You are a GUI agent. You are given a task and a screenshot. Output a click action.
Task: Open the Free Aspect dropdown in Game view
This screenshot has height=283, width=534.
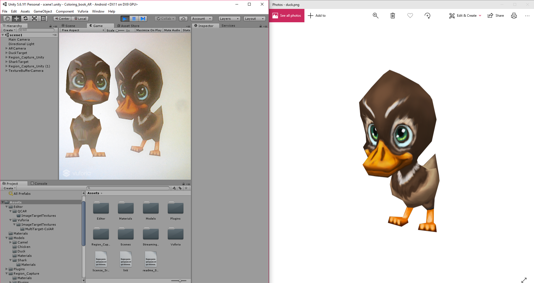click(83, 30)
